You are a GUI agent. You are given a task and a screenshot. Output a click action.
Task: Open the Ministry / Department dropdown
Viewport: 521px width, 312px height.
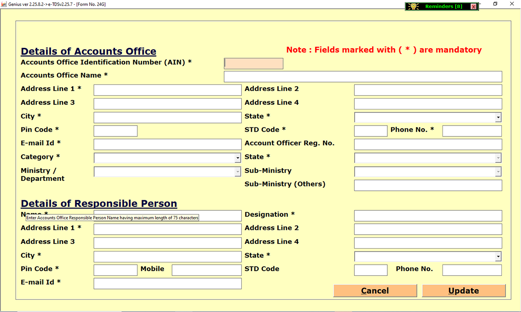[237, 172]
